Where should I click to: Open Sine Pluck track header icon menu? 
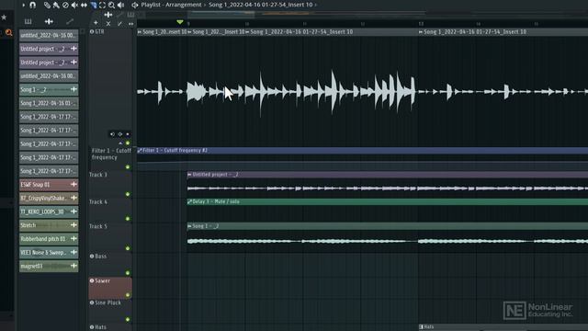pos(92,302)
